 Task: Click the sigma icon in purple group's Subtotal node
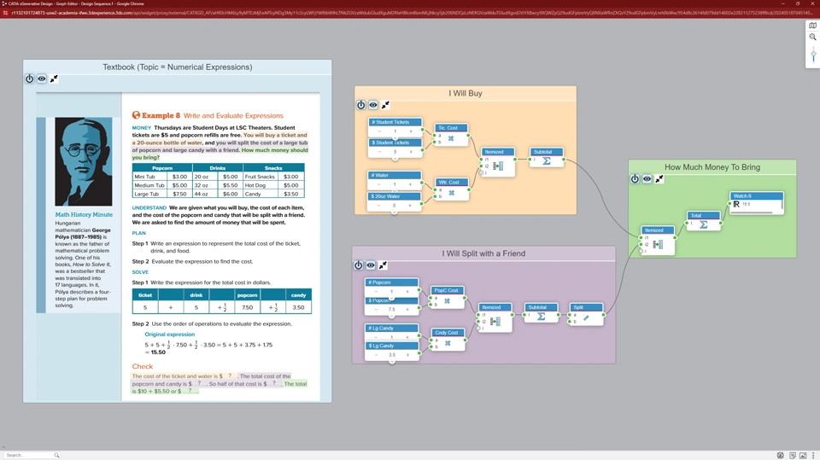pos(542,317)
